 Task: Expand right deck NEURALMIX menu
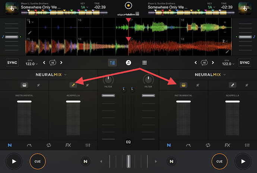point(210,75)
